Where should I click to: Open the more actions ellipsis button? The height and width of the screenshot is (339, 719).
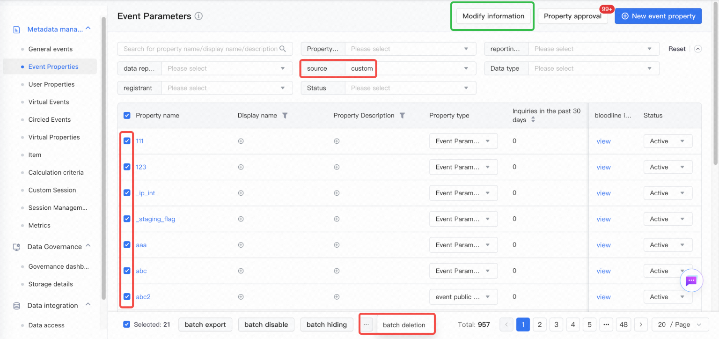click(x=367, y=324)
